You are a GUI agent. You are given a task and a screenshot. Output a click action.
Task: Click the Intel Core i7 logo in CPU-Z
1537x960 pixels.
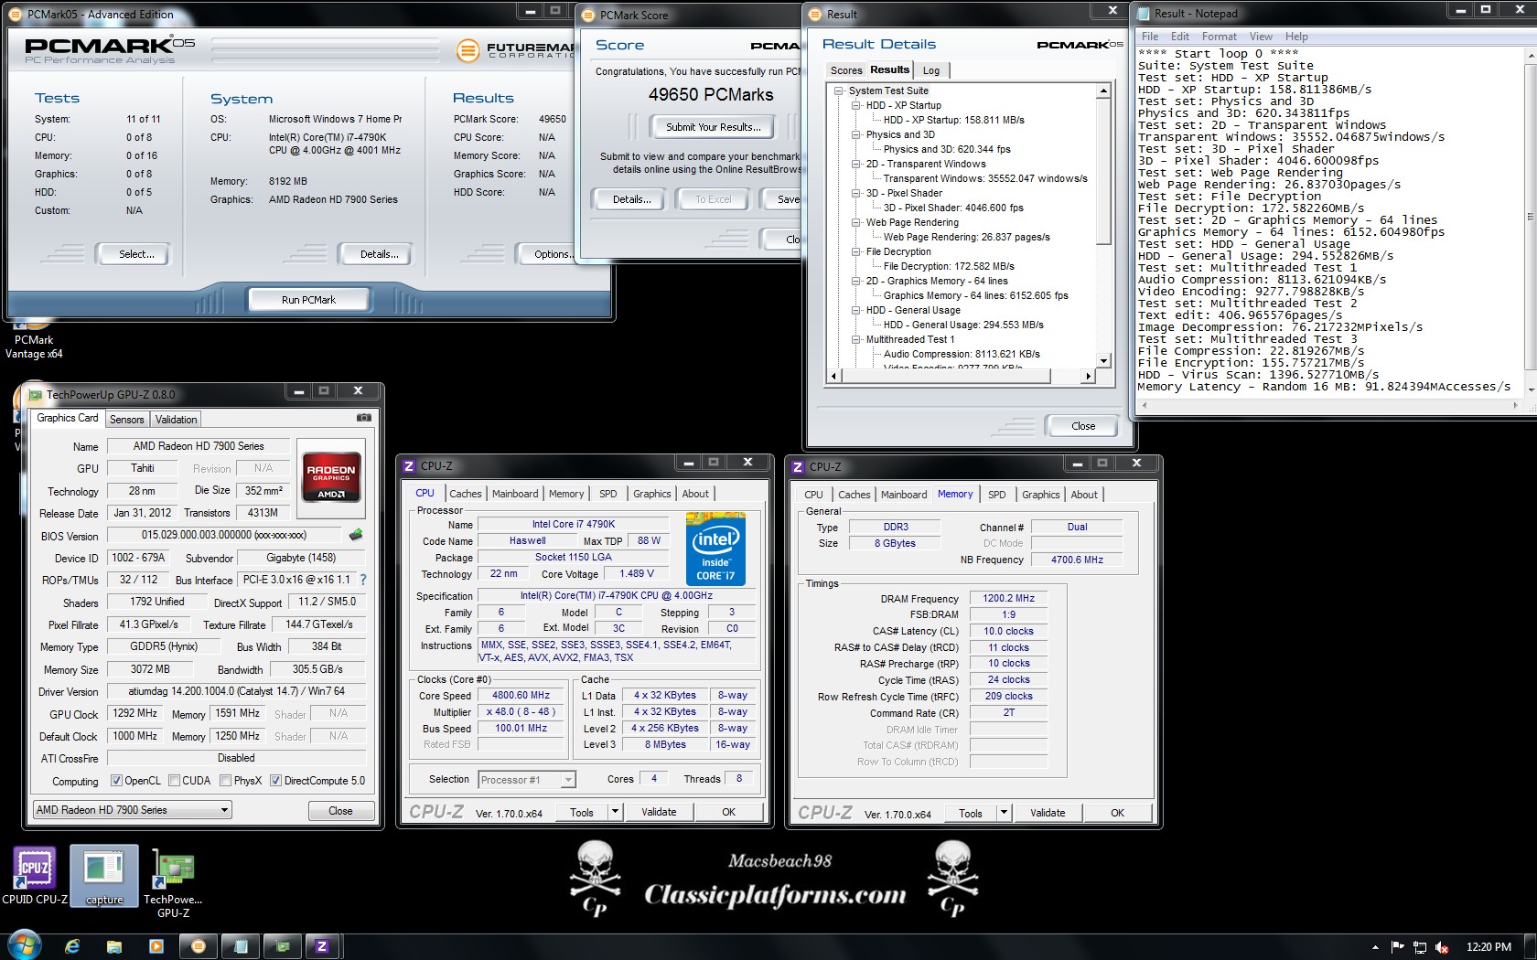715,549
